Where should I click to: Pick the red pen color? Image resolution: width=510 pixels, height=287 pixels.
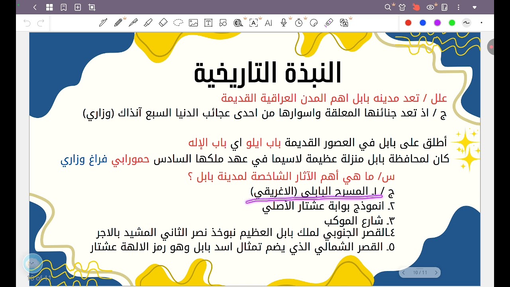point(408,23)
